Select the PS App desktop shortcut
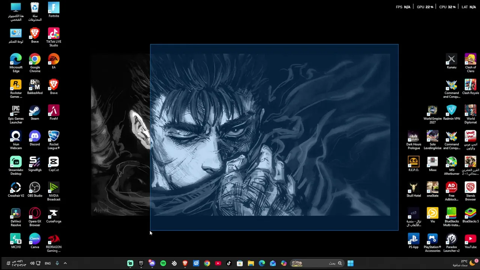 414,241
